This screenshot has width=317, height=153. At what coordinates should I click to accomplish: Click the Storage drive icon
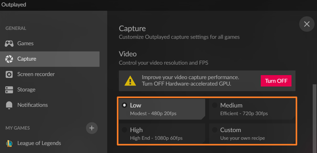[9, 90]
